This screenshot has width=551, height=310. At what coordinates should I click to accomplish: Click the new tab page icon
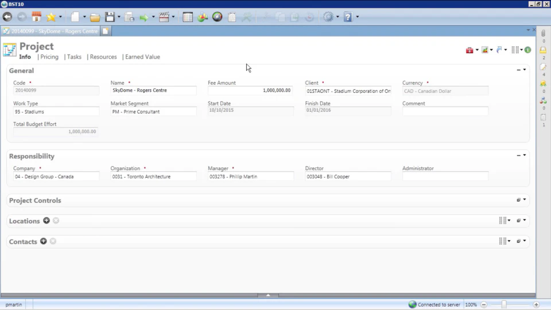[106, 31]
